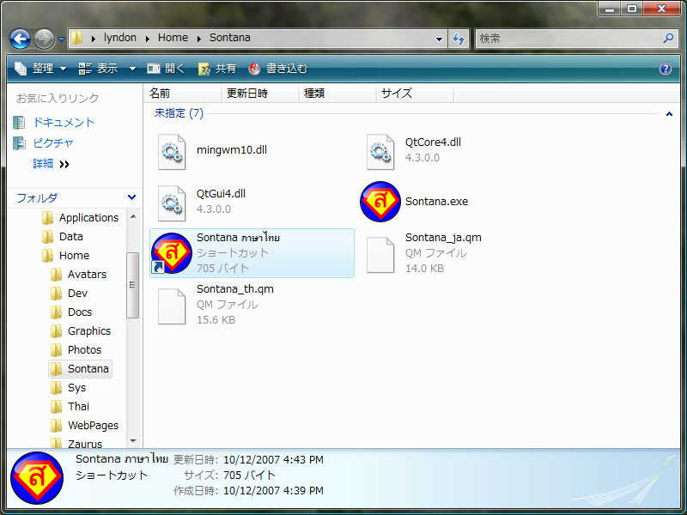Screen dimensions: 687x515
Task: Select the Sontana_ja.qm file icon
Action: click(380, 253)
